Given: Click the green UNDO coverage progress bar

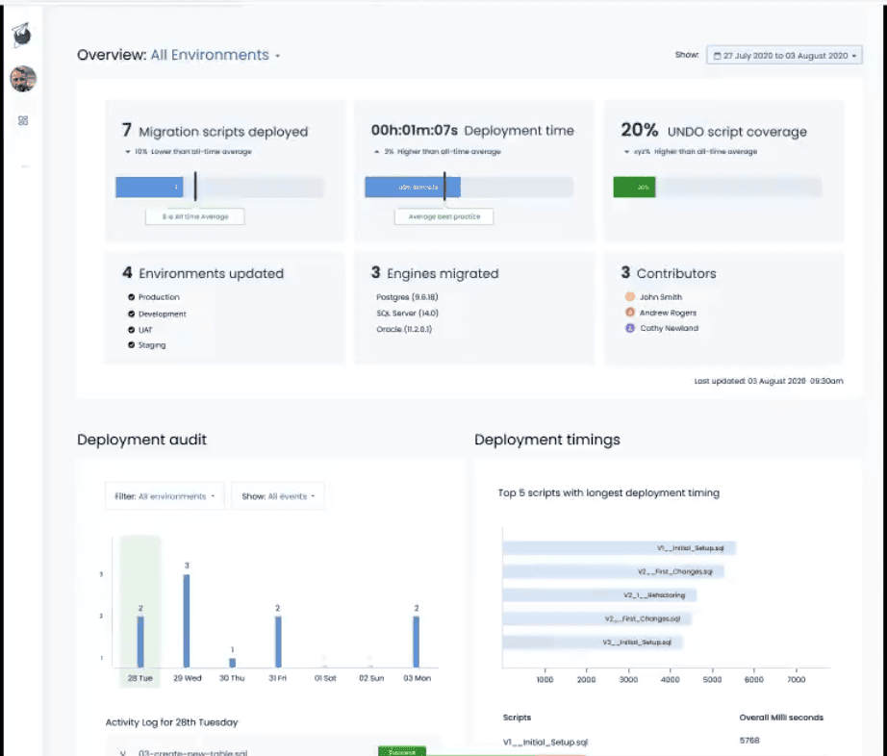Looking at the screenshot, I should point(635,188).
